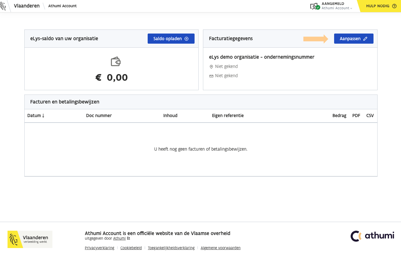
Task: Click the Aanpassen button
Action: coord(354,38)
